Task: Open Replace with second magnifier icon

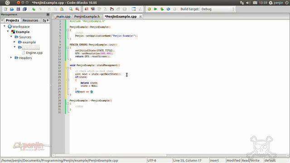Action: click(x=77, y=9)
